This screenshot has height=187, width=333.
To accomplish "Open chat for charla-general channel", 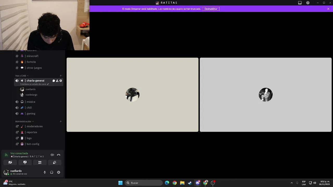I will pos(54,81).
